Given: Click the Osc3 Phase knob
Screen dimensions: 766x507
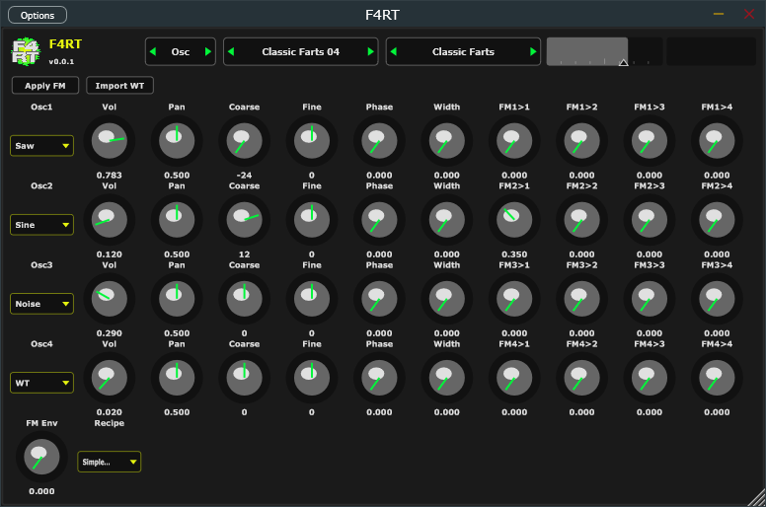Looking at the screenshot, I should click(x=380, y=299).
